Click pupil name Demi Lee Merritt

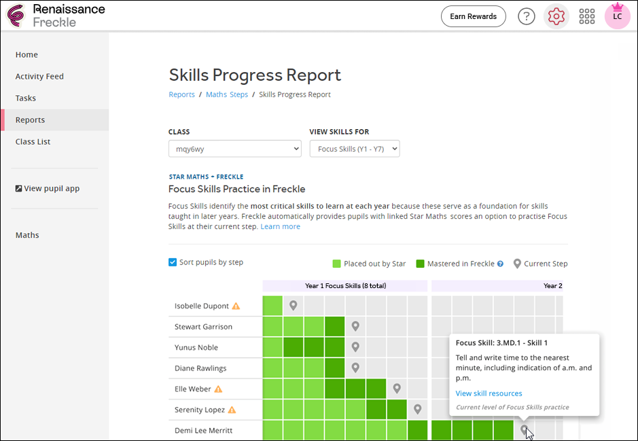pos(203,430)
